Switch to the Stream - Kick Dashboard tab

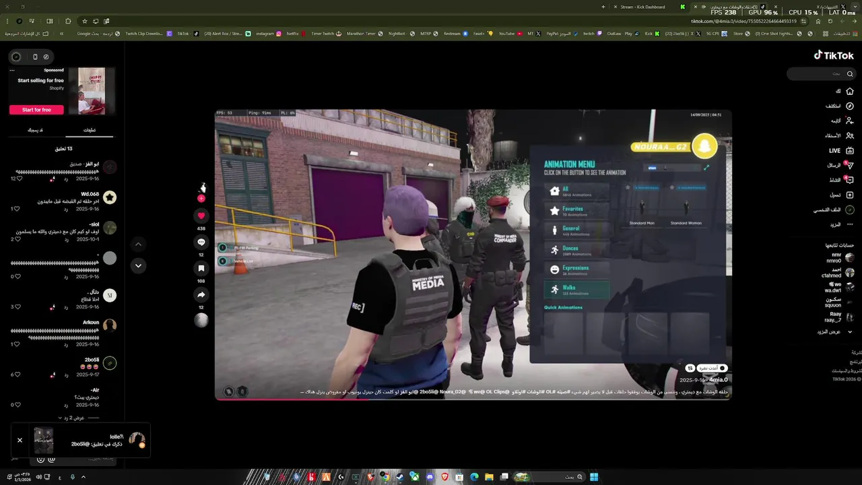click(643, 7)
